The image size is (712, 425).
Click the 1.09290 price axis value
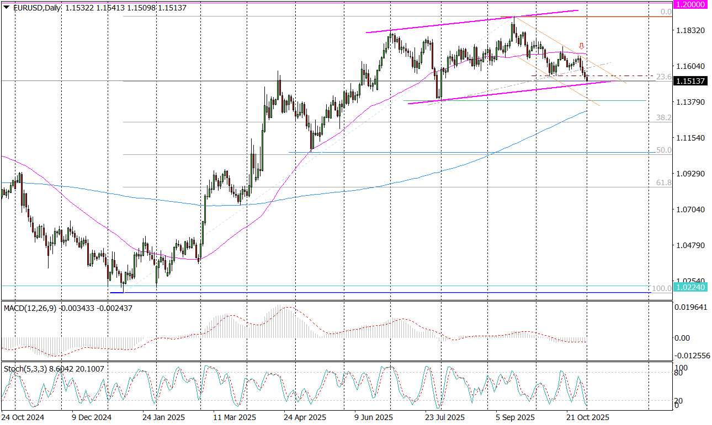tap(690, 174)
